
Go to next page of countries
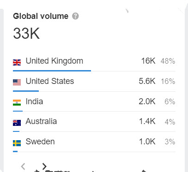[x=44, y=166]
